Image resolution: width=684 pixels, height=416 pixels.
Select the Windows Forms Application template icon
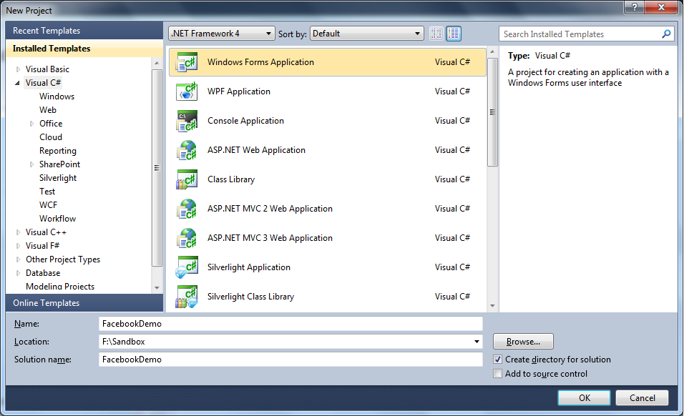187,62
